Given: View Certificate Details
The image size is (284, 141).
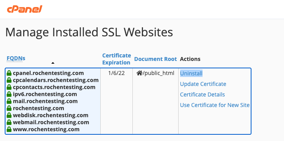Looking at the screenshot, I should click(x=202, y=95).
